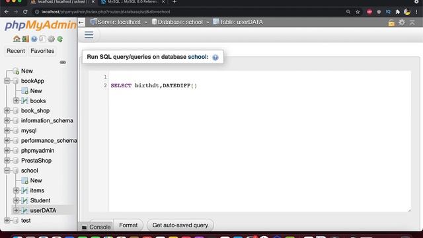This screenshot has width=423, height=238.
Task: Switch to the Recent tab
Action: click(x=16, y=51)
